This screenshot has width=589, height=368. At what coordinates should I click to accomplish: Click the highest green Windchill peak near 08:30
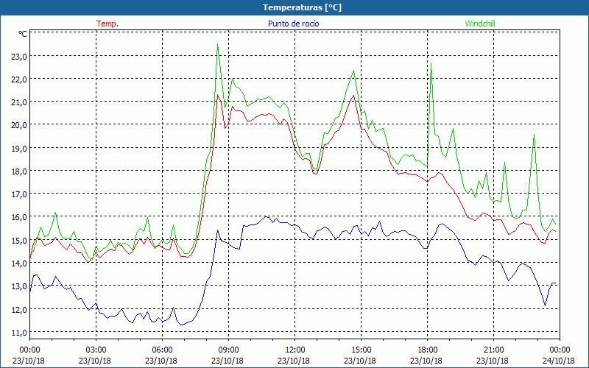(x=217, y=46)
